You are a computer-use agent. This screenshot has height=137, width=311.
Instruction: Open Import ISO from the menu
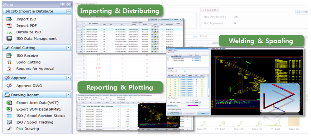point(26,19)
